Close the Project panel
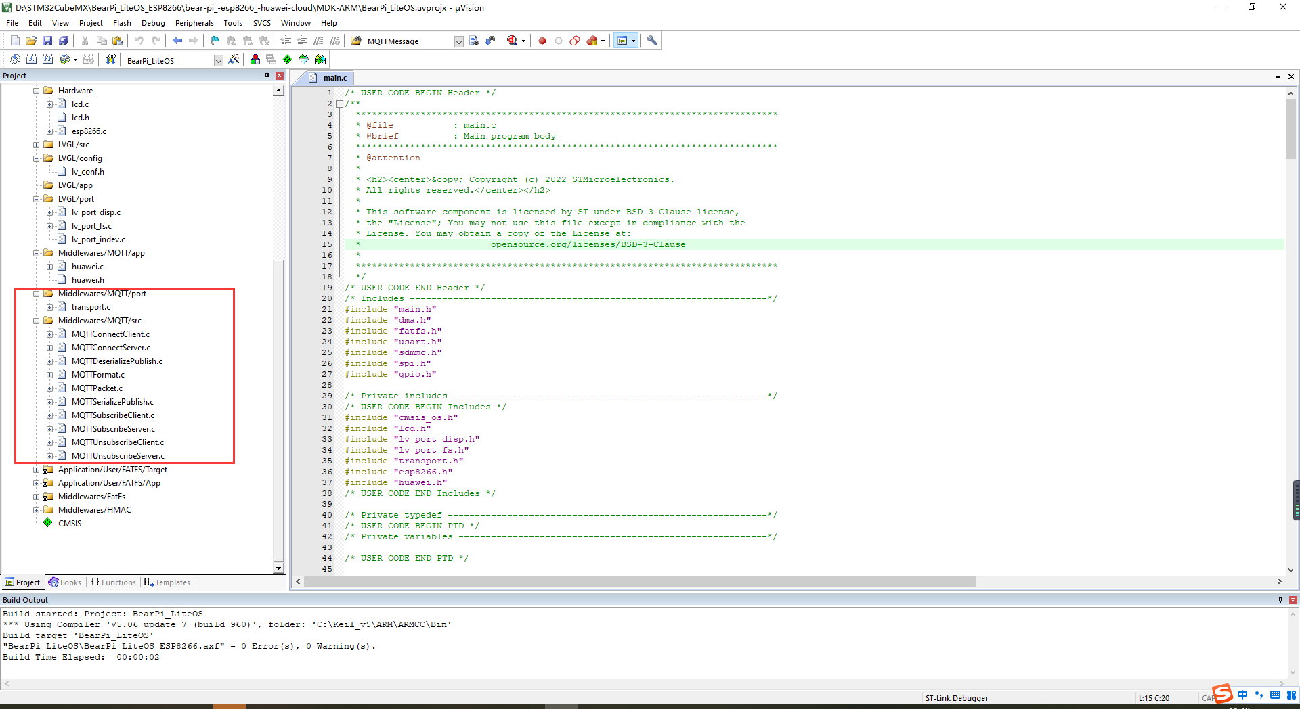 (280, 76)
